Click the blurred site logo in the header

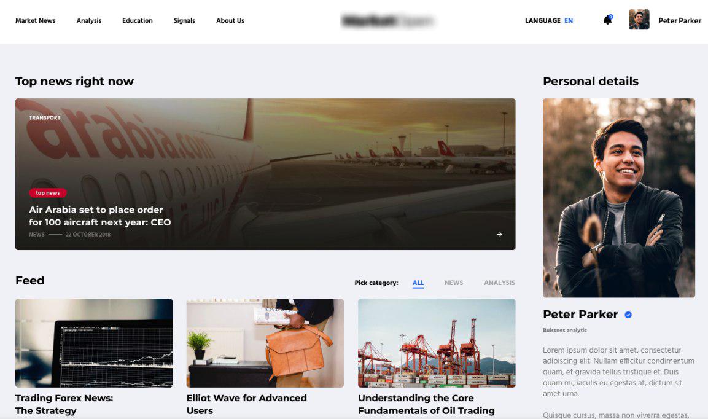[x=388, y=21]
